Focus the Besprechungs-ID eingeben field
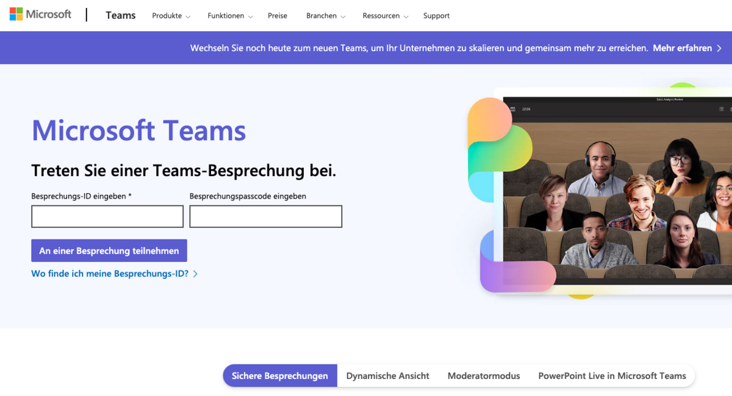The width and height of the screenshot is (732, 396). (x=107, y=216)
